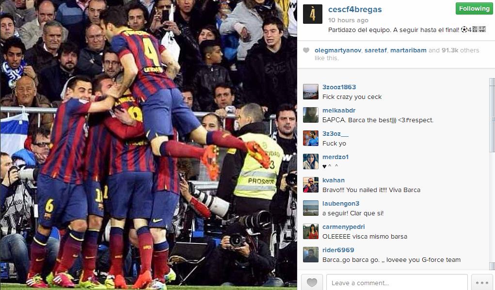The image size is (495, 290).
Task: Click 3zooz1863's avatar thumbnail
Action: pos(311,92)
